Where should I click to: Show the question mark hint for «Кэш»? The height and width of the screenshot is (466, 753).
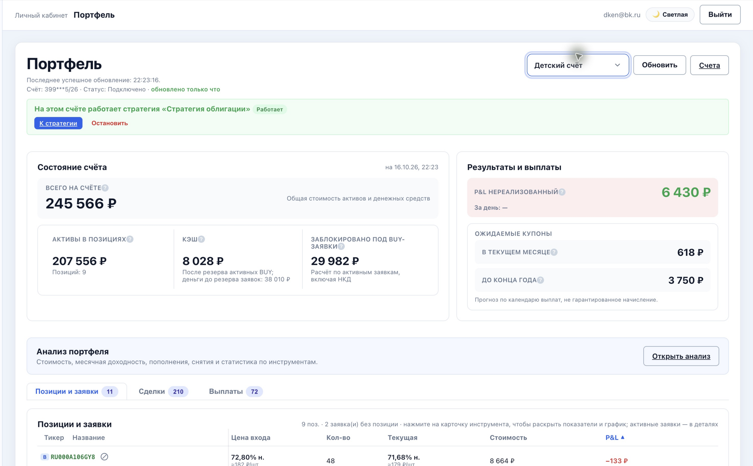pos(201,239)
